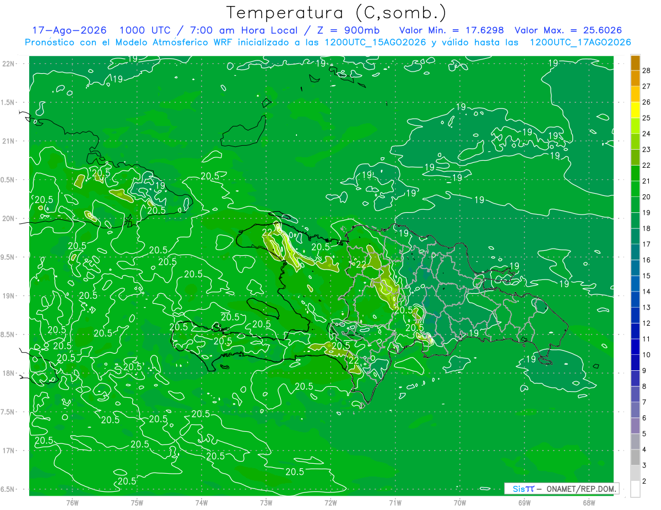Viewport: 661px width, 510px height.
Task: Click the "6.5N" latitude axis label
Action: tap(8, 489)
